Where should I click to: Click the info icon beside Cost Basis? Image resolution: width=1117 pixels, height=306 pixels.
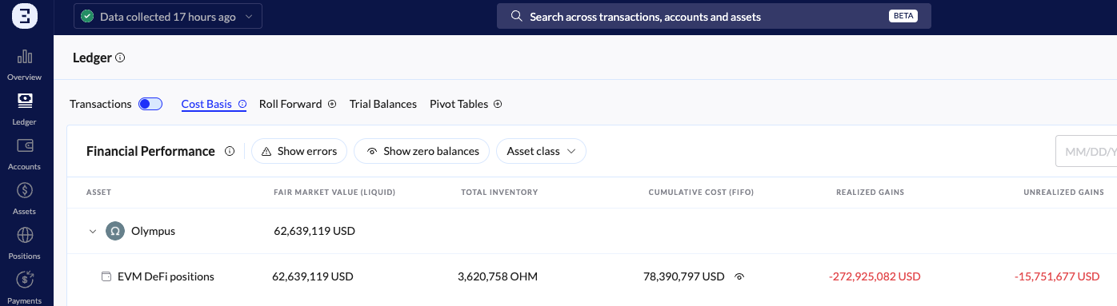click(x=242, y=104)
